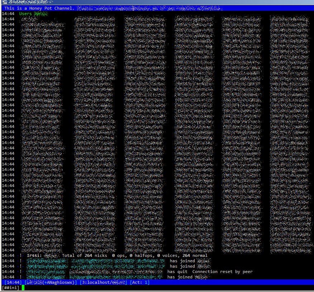314x292 pixels.
Task: Click the '[Act: 1]' activity indicator
Action: click(x=139, y=283)
